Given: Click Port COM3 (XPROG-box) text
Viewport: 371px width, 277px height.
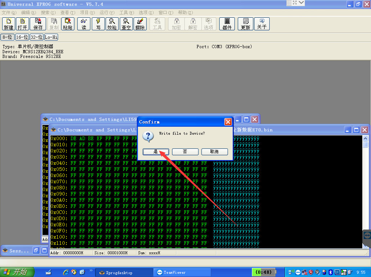Looking at the screenshot, I should [x=224, y=47].
